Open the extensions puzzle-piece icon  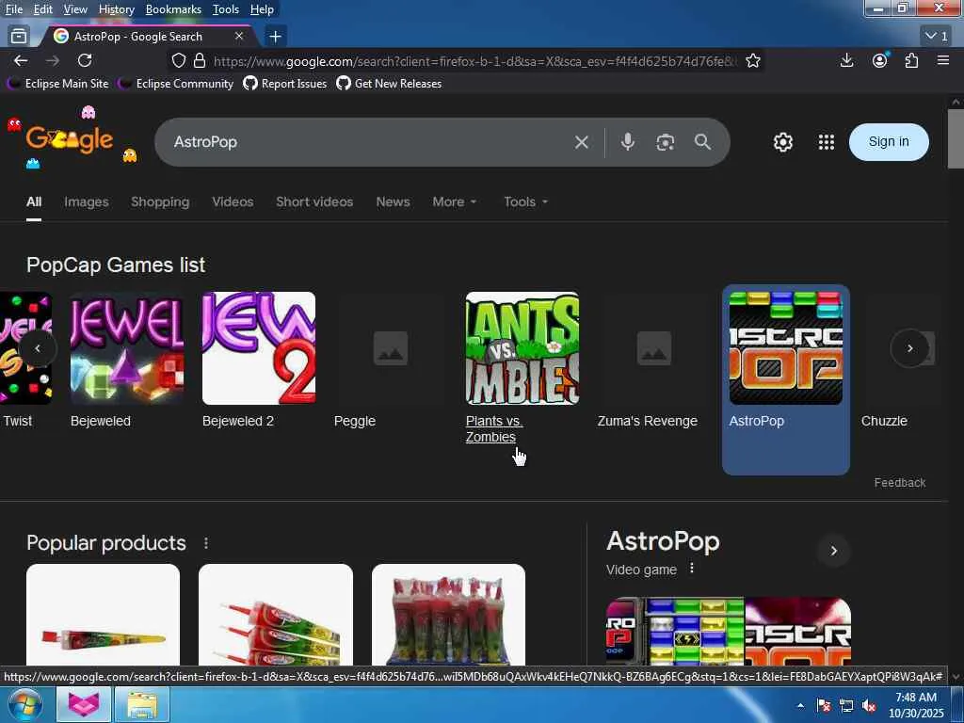tap(911, 60)
